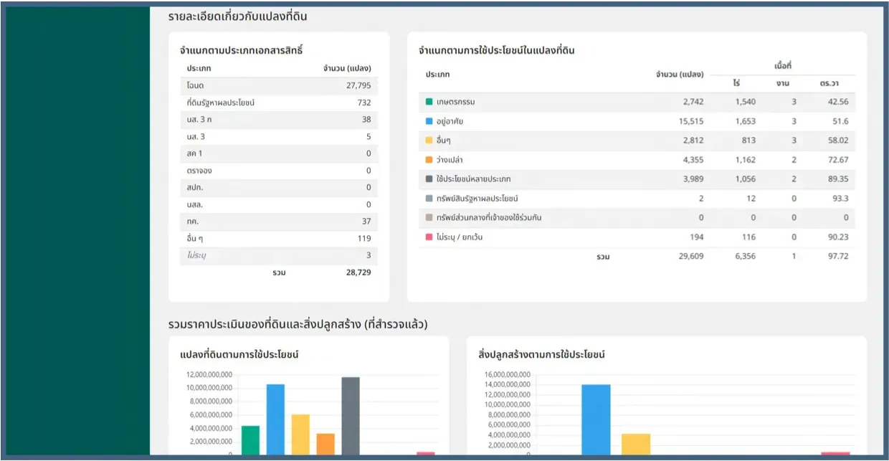The width and height of the screenshot is (889, 461).
Task: Click the blue bar in buildings chart
Action: [596, 419]
